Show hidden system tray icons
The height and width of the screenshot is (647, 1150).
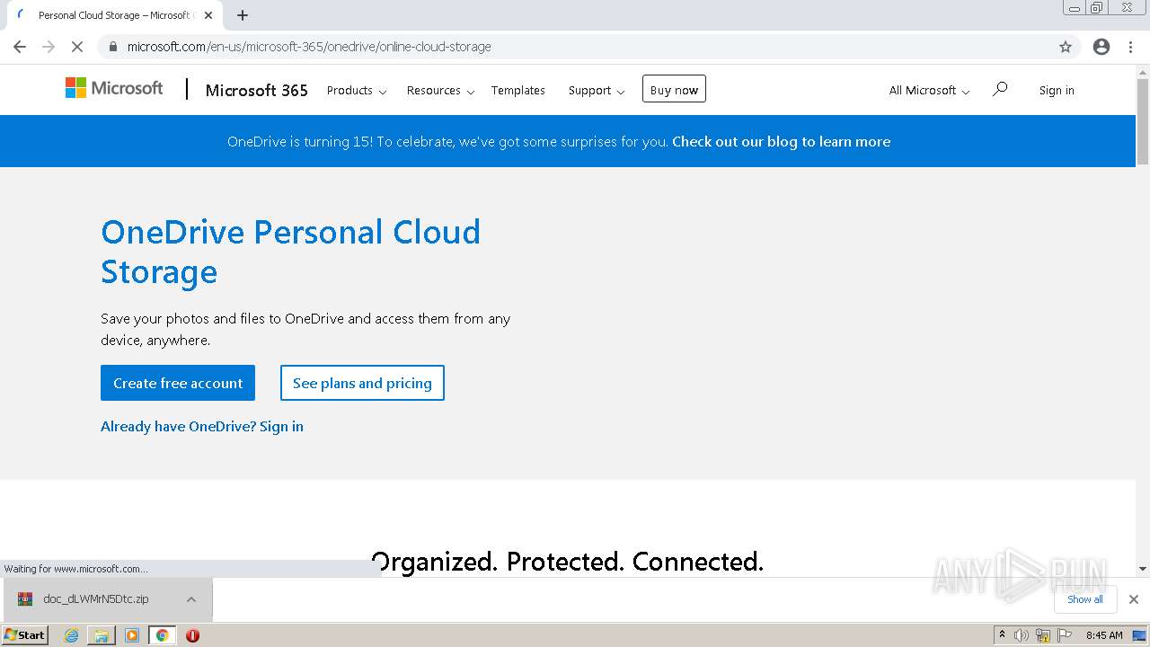coord(1002,634)
